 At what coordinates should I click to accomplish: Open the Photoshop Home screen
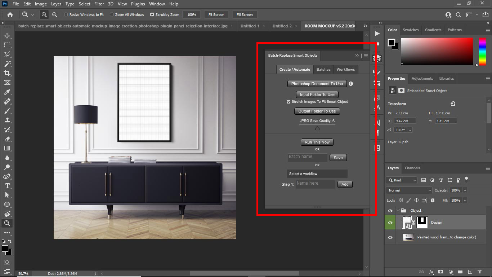point(9,14)
